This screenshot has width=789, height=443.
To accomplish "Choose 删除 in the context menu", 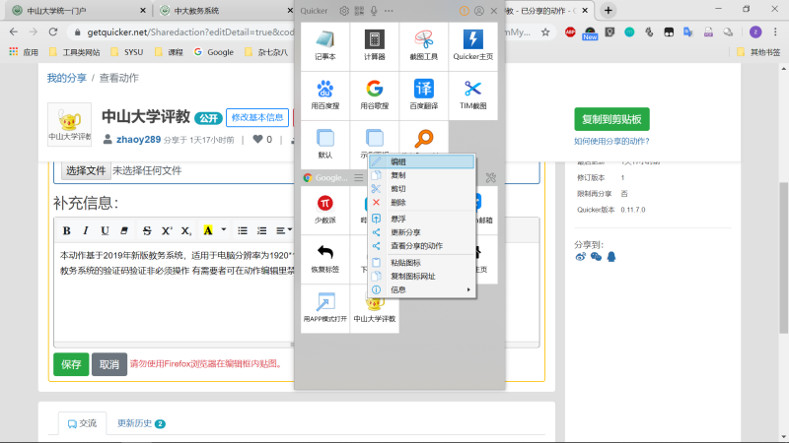I will 422,203.
